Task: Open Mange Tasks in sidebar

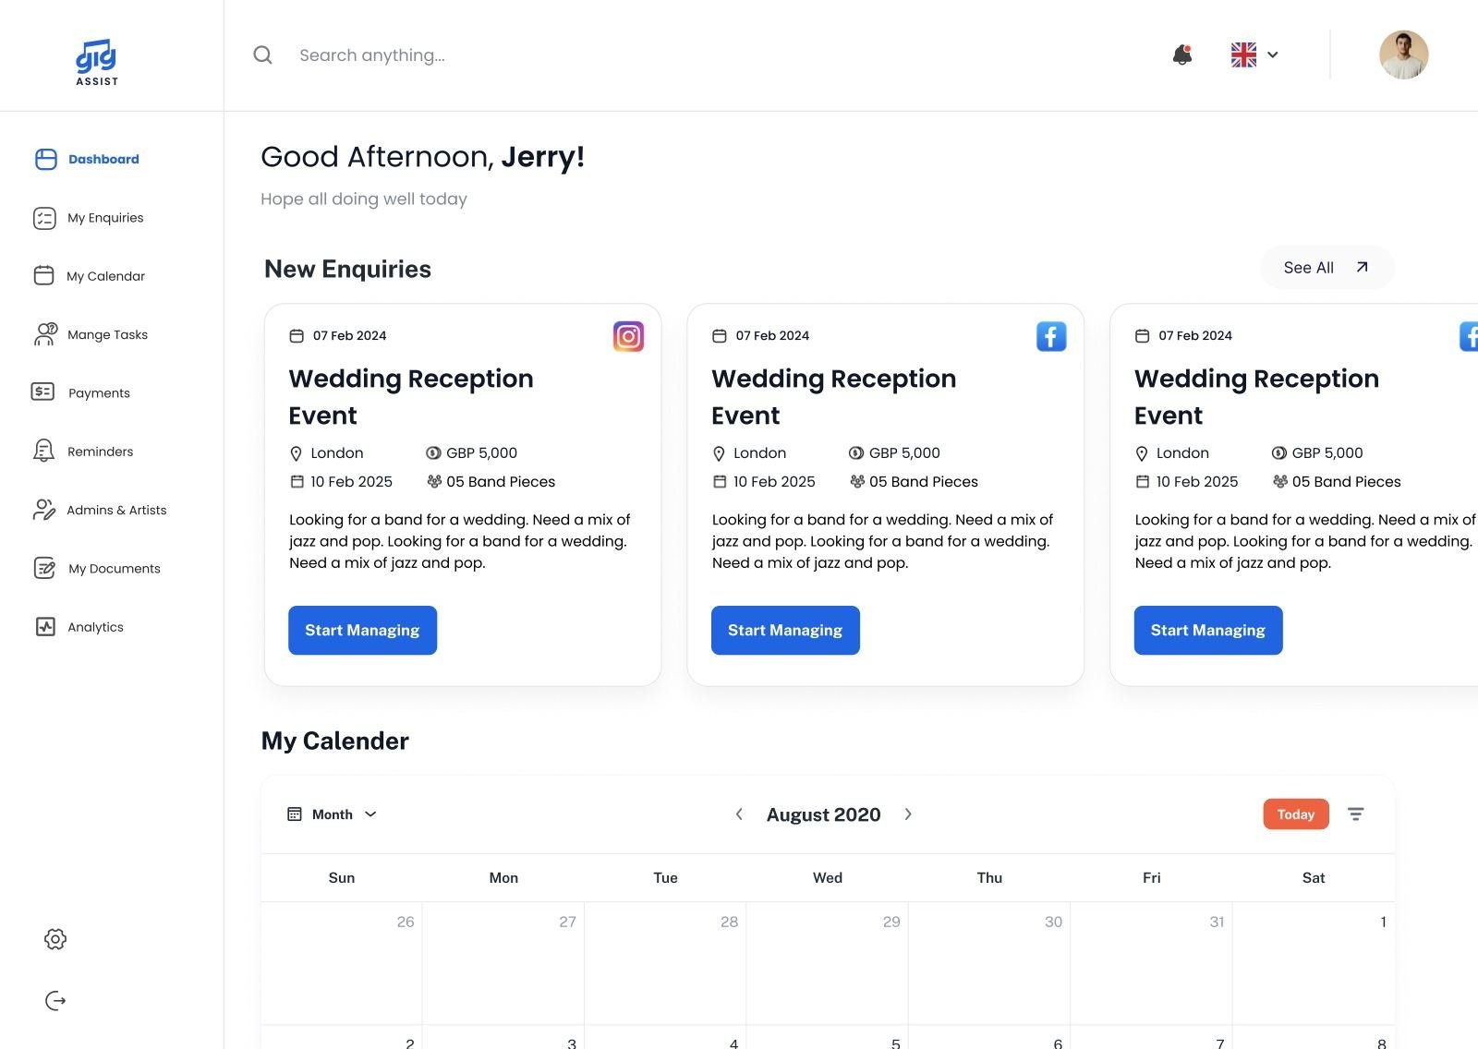Action: tap(91, 334)
